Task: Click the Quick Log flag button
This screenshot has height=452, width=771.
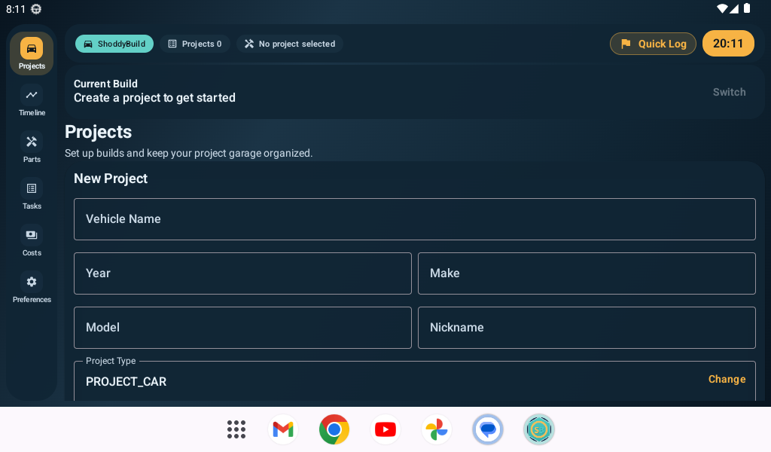Action: click(x=652, y=43)
